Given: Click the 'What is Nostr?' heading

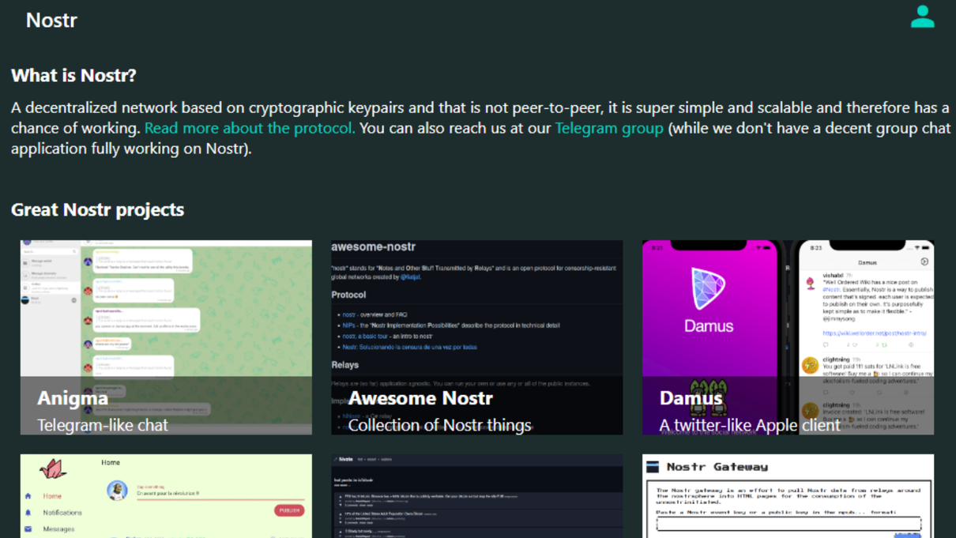Looking at the screenshot, I should coord(73,76).
